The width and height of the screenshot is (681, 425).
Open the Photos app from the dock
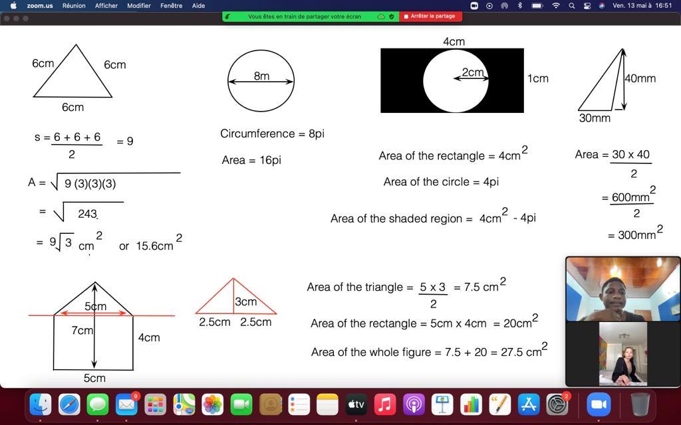213,404
